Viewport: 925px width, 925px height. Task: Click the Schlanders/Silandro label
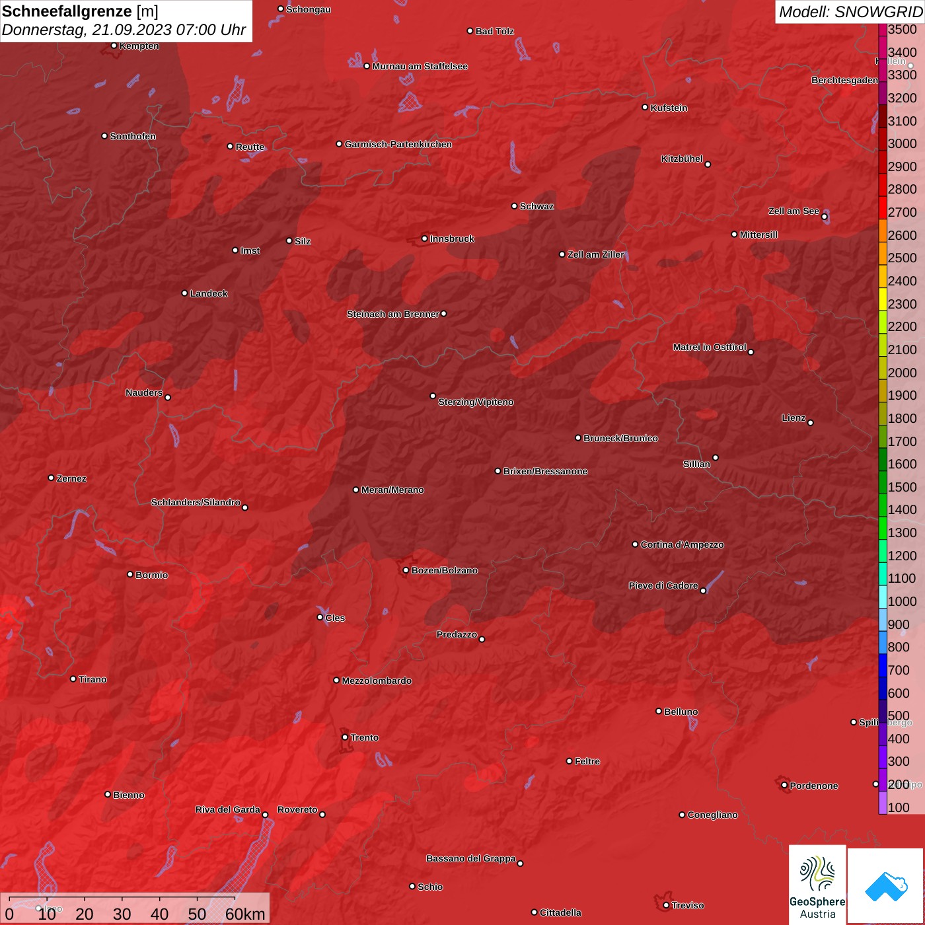pyautogui.click(x=196, y=502)
